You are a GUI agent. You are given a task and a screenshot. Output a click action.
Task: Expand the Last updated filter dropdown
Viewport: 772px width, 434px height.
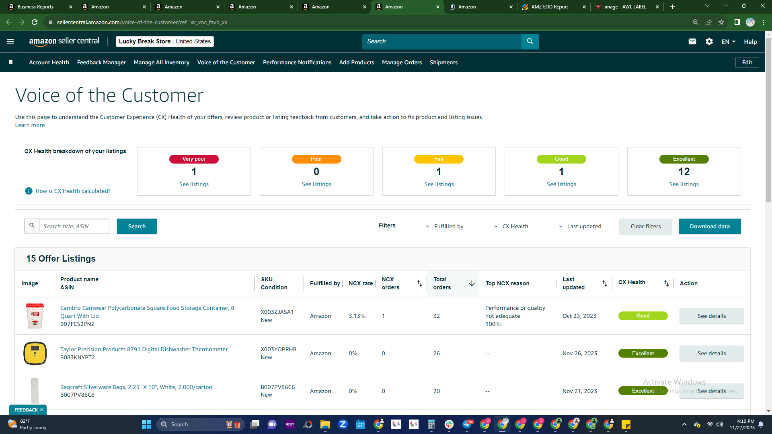(580, 226)
